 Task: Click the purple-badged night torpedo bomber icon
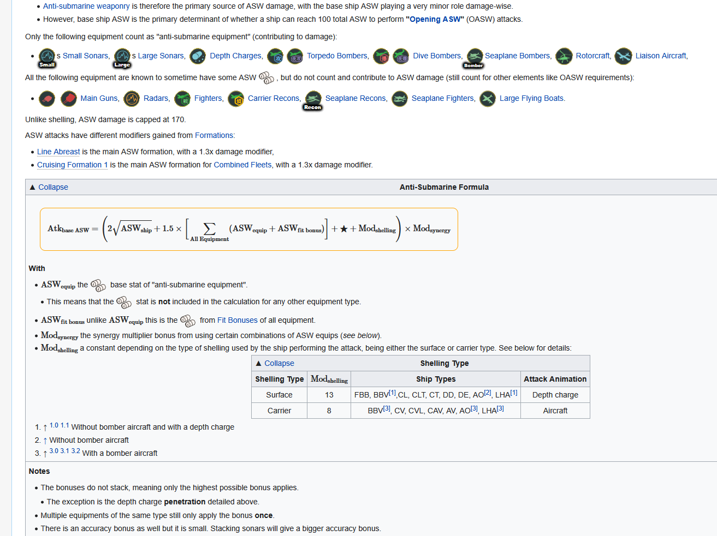tap(295, 56)
